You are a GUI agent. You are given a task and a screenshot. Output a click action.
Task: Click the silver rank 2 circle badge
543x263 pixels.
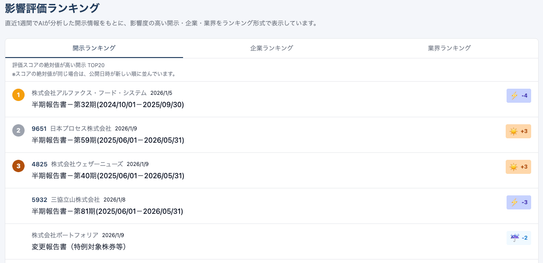[18, 130]
